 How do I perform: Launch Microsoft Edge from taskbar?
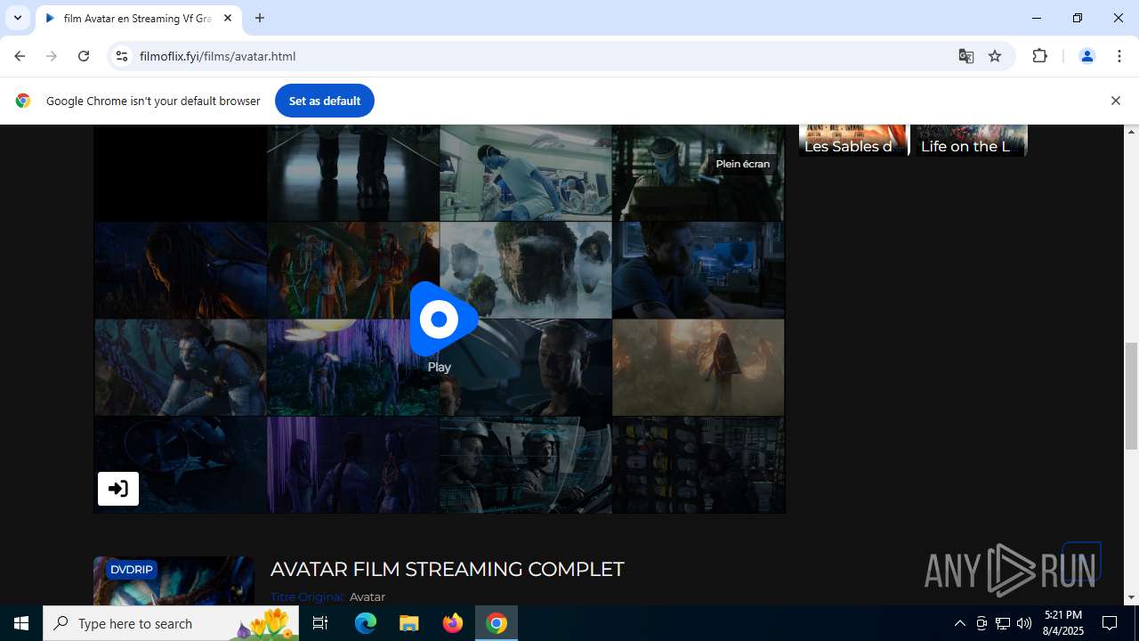tap(366, 623)
